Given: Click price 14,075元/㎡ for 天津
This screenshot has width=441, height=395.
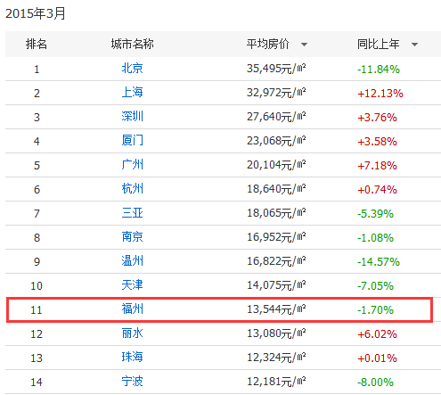Looking at the screenshot, I should click(276, 285).
